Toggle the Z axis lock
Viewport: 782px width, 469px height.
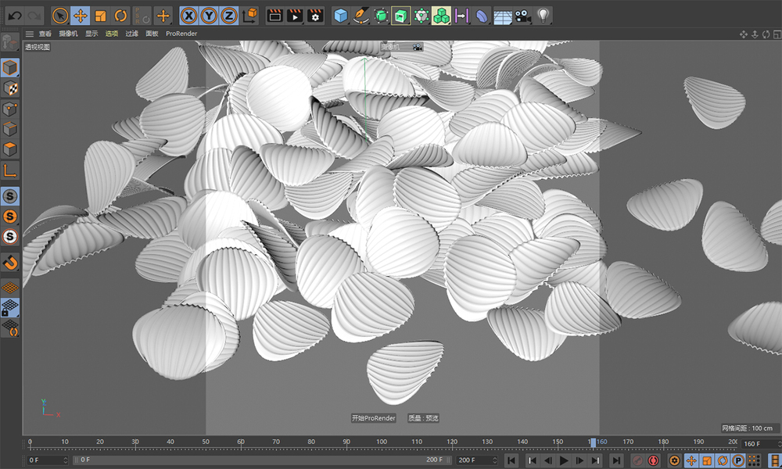point(228,15)
